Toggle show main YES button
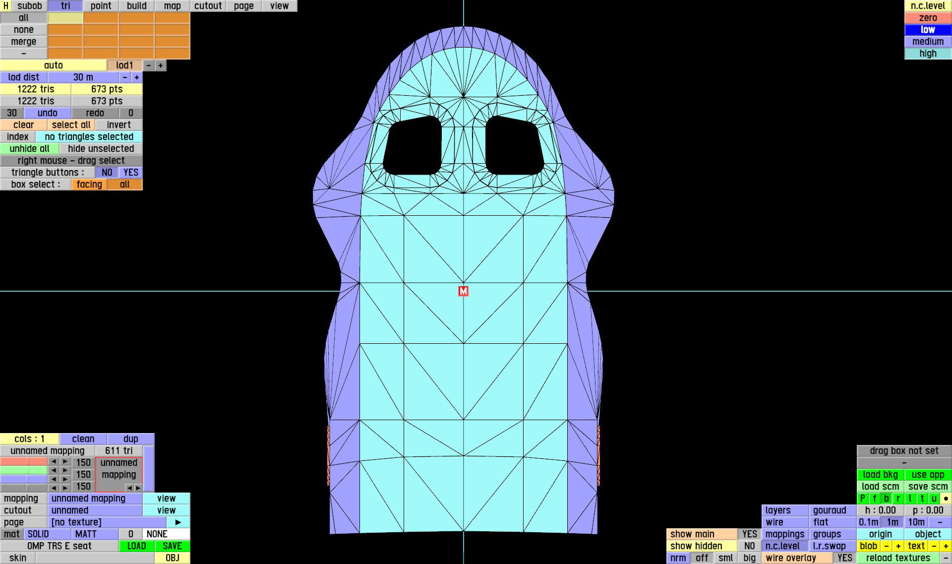This screenshot has height=564, width=952. point(749,534)
